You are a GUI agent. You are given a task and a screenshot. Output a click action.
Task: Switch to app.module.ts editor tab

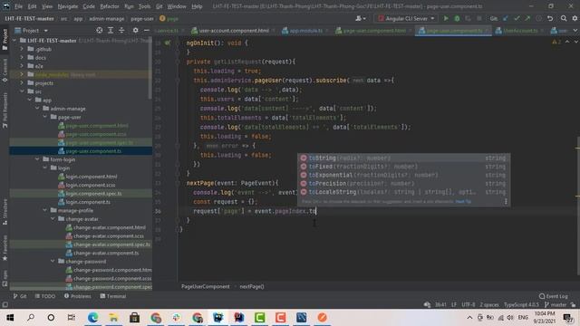tap(305, 31)
